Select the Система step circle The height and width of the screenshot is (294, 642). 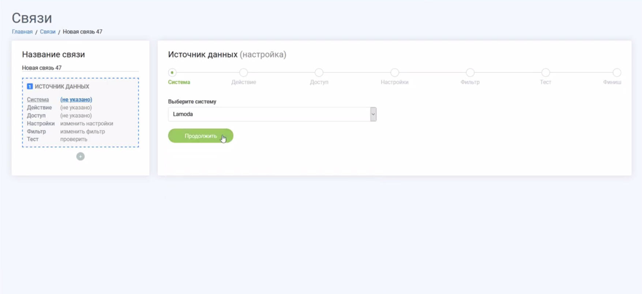(x=172, y=72)
